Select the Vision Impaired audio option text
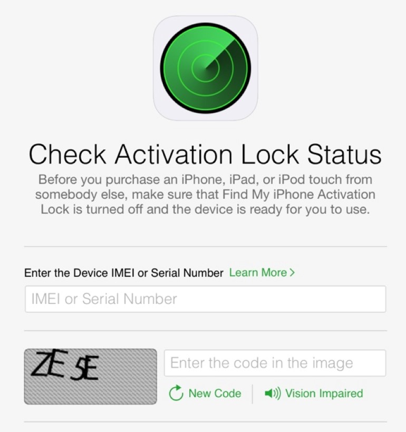 click(x=324, y=393)
